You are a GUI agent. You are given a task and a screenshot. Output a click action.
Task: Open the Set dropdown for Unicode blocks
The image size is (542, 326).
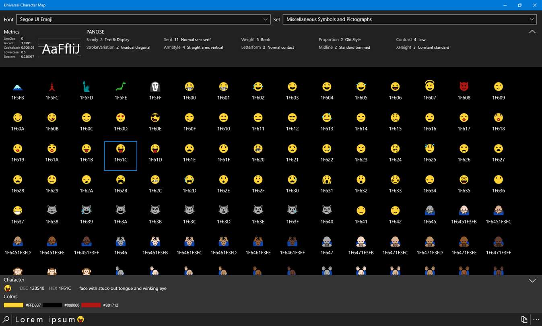(x=410, y=19)
